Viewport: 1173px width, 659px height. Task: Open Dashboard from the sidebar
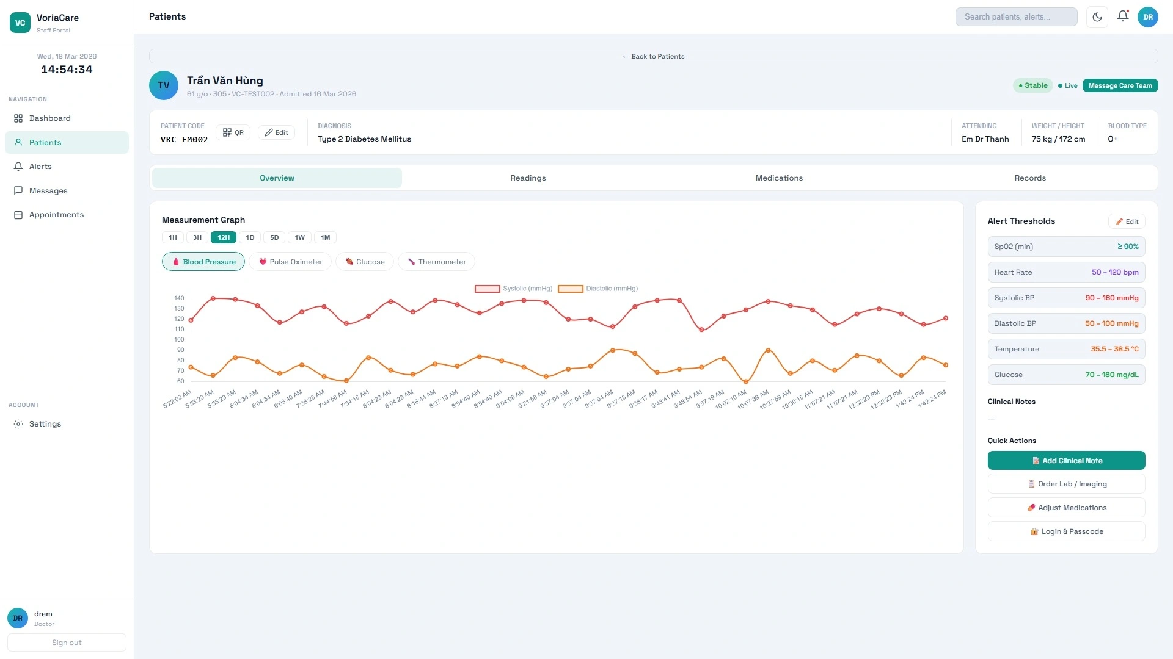click(50, 118)
